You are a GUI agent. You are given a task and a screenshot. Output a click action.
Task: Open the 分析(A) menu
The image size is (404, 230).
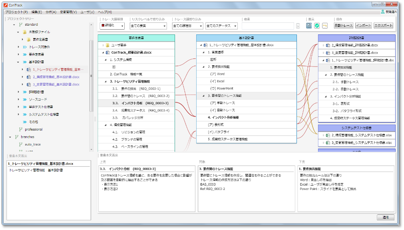pos(51,12)
